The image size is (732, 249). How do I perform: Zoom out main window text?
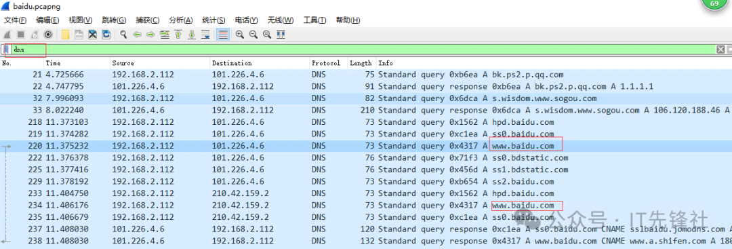pyautogui.click(x=253, y=35)
